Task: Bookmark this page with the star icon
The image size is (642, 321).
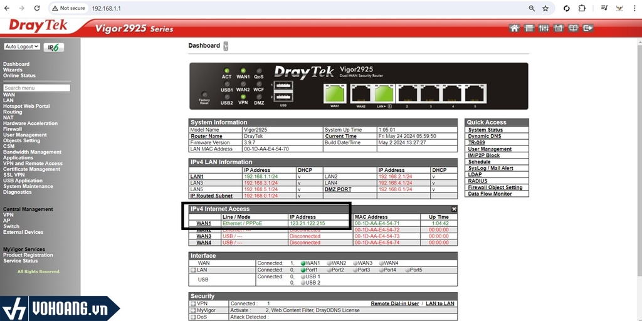Action: pyautogui.click(x=545, y=8)
